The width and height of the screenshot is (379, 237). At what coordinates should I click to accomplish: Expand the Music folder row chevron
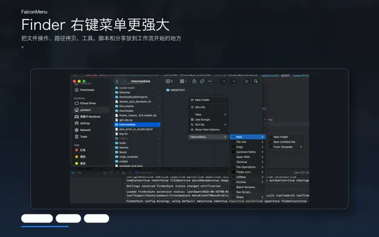(159, 152)
